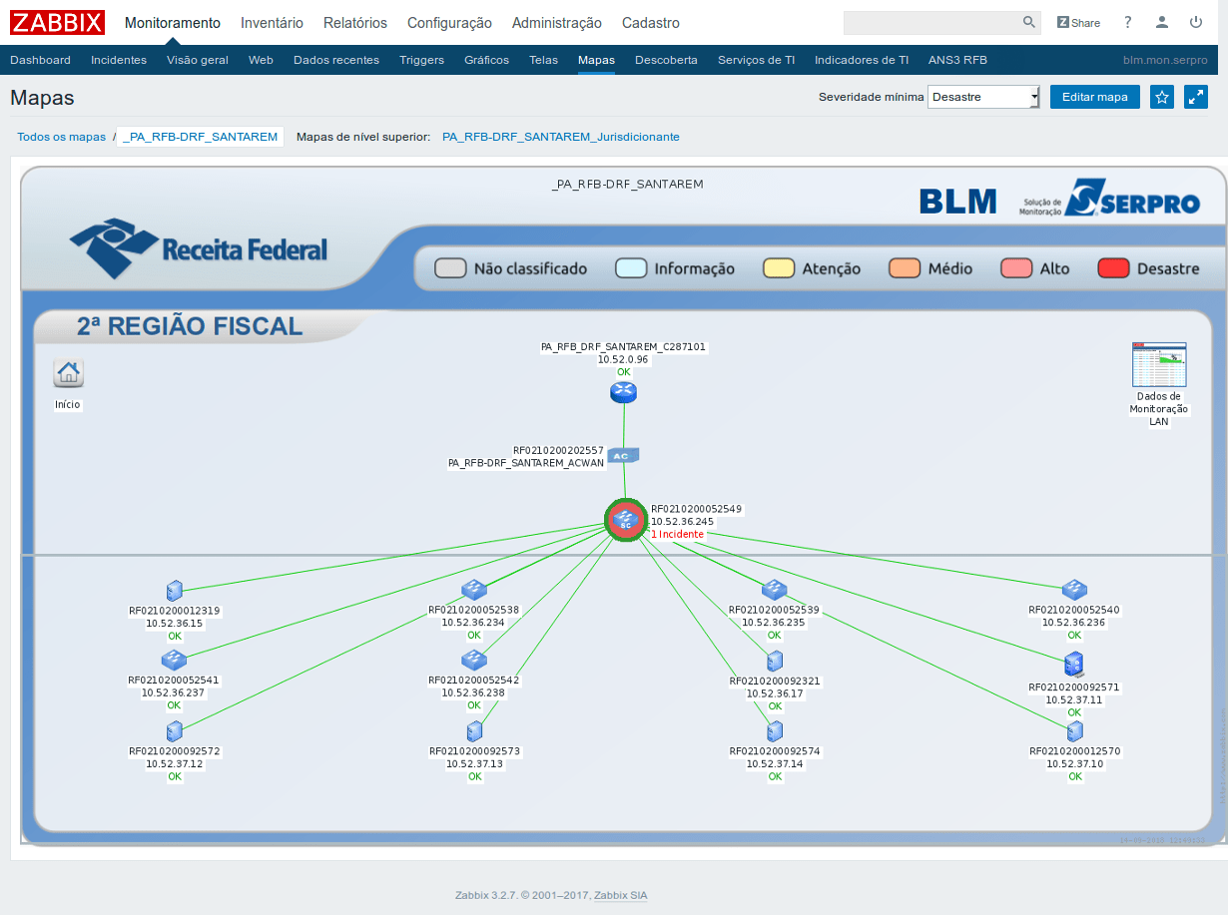The height and width of the screenshot is (915, 1228).
Task: Open the Todos os mapas link
Action: pos(61,137)
